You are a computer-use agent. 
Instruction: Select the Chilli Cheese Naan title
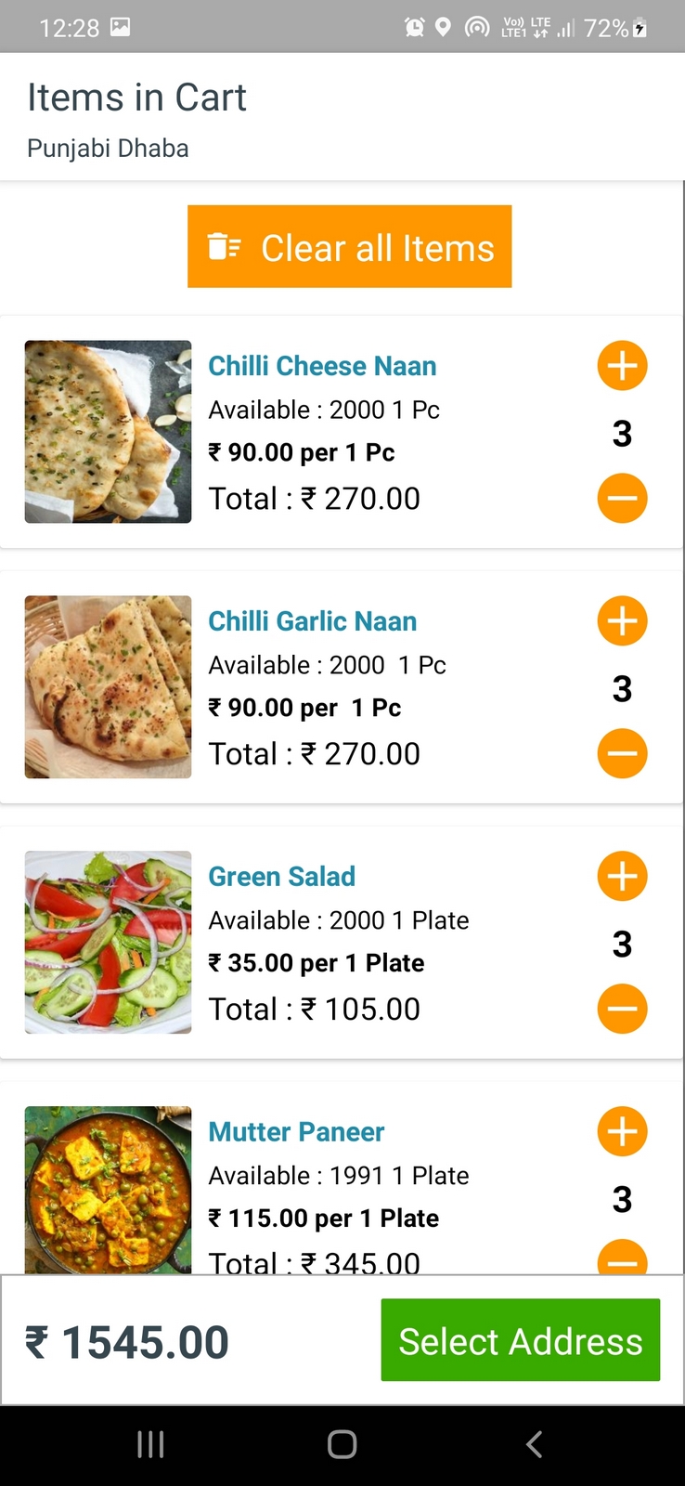322,366
